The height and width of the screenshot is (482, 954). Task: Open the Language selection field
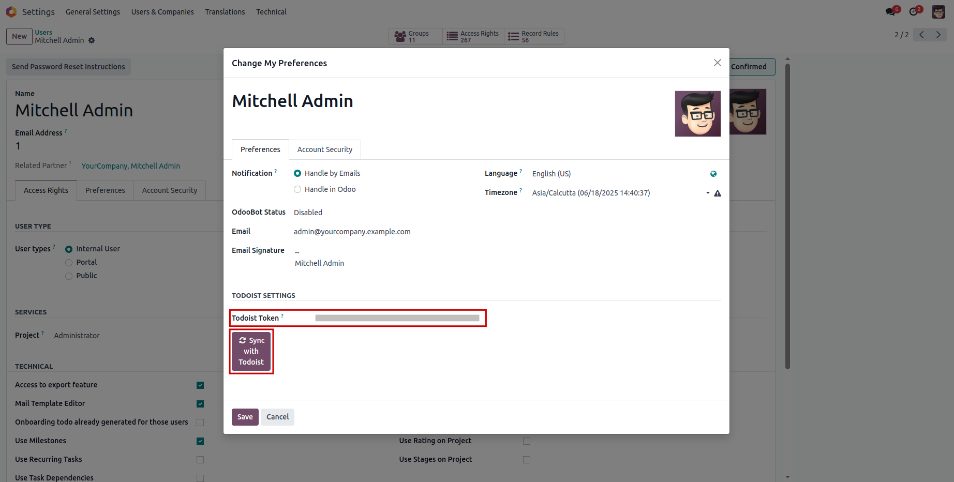pyautogui.click(x=618, y=174)
